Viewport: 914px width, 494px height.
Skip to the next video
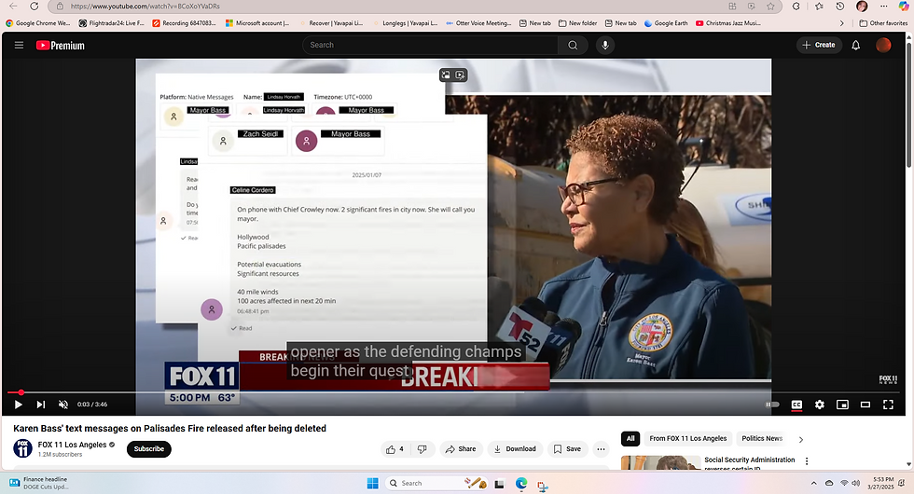click(x=41, y=405)
